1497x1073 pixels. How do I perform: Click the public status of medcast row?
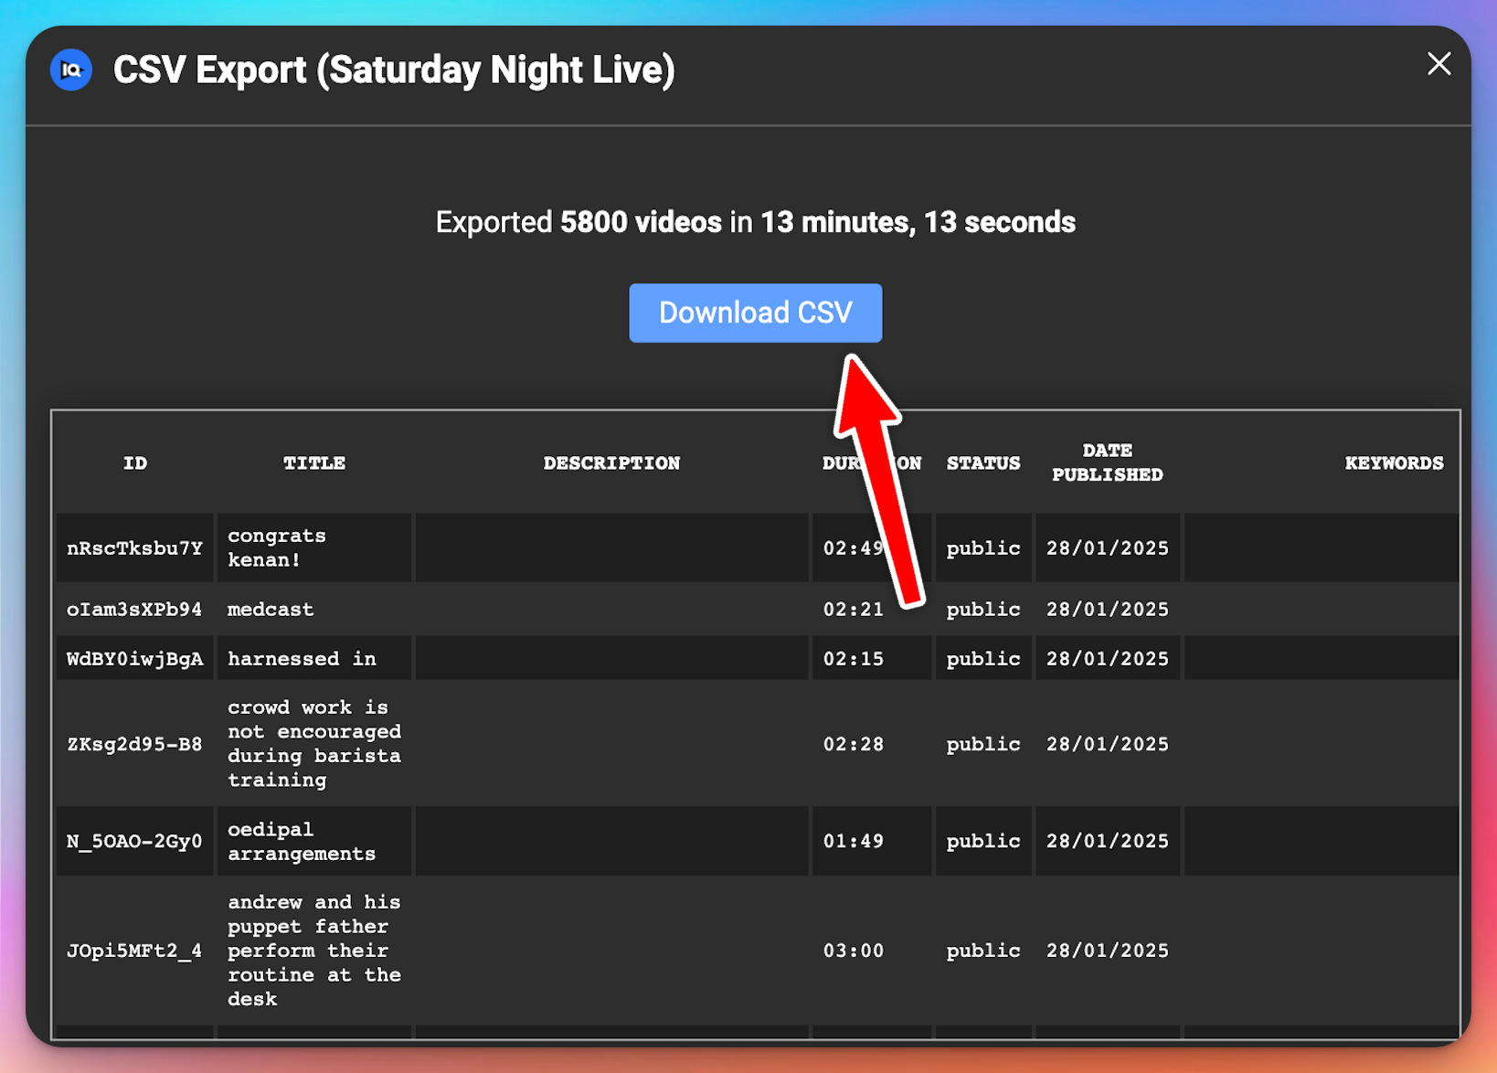(x=983, y=610)
